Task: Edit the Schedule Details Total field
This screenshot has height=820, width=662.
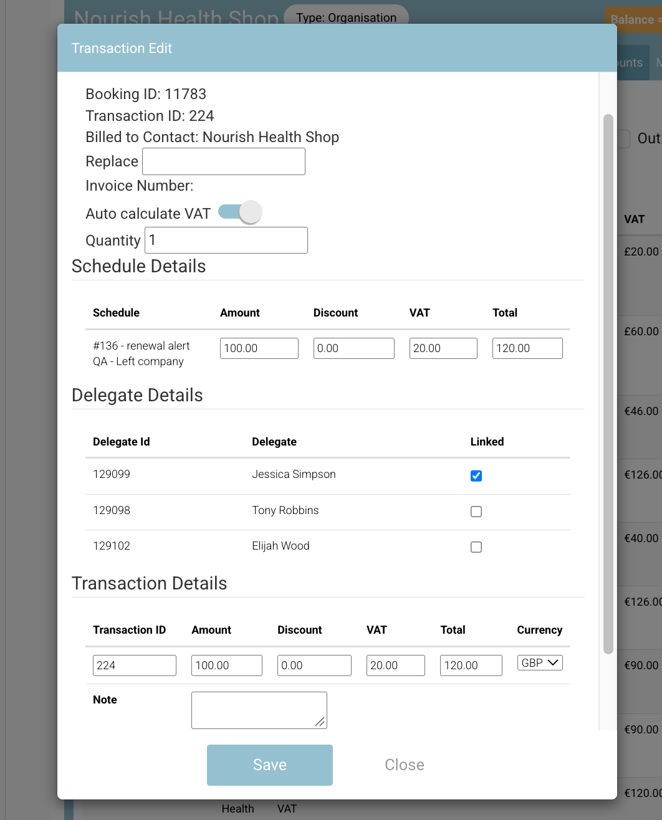Action: [x=527, y=348]
